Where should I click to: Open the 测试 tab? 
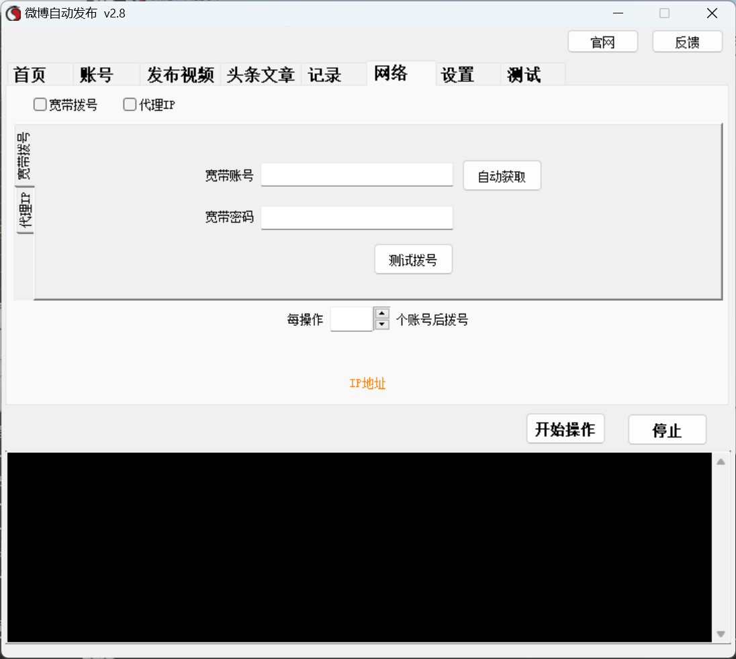click(533, 75)
